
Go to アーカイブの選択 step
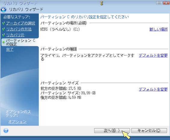(x=21, y=23)
